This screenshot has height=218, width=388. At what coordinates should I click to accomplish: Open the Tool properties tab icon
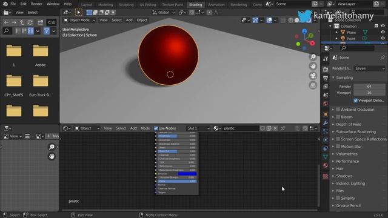click(x=326, y=59)
